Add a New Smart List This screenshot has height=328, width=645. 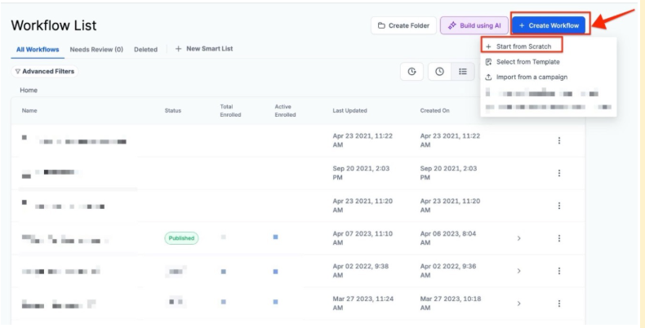pyautogui.click(x=204, y=49)
